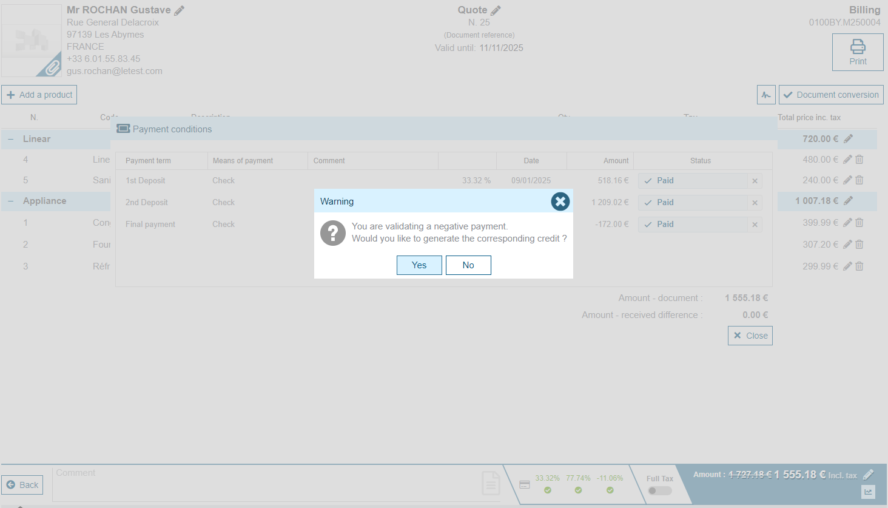Screen dimensions: 888x508
Task: Click the Add a product button
Action: coord(39,95)
